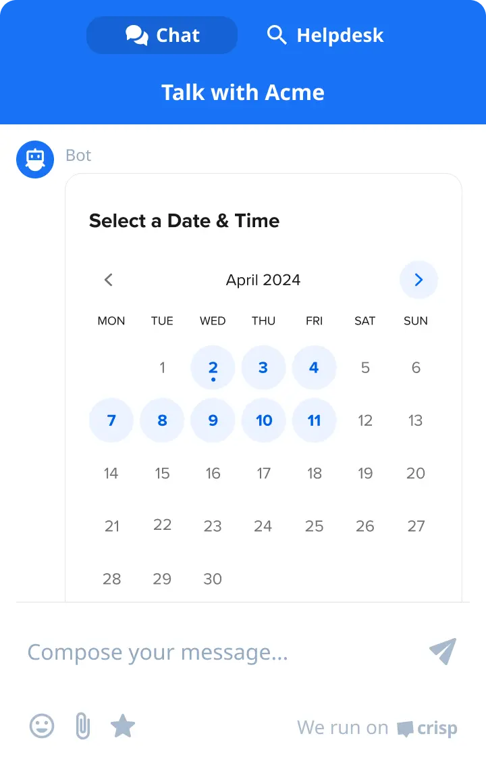Attach a file using the paperclip icon

(x=82, y=726)
